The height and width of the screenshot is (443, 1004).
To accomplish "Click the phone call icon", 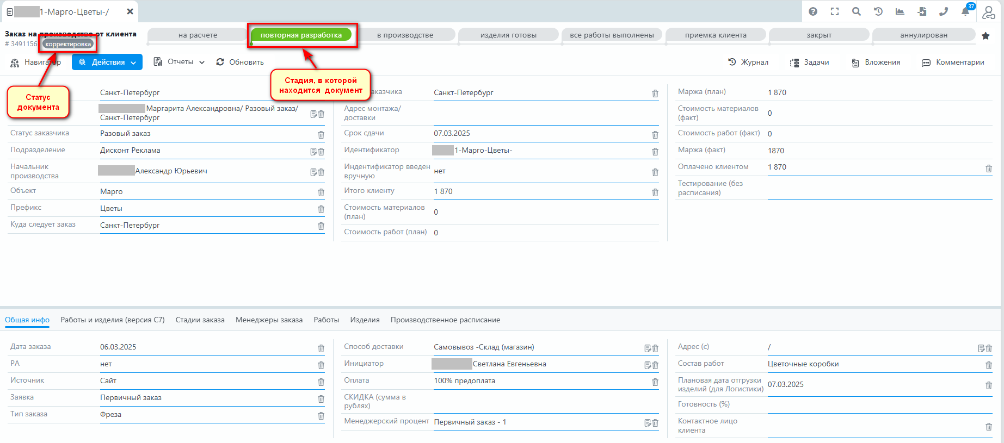I will click(944, 11).
